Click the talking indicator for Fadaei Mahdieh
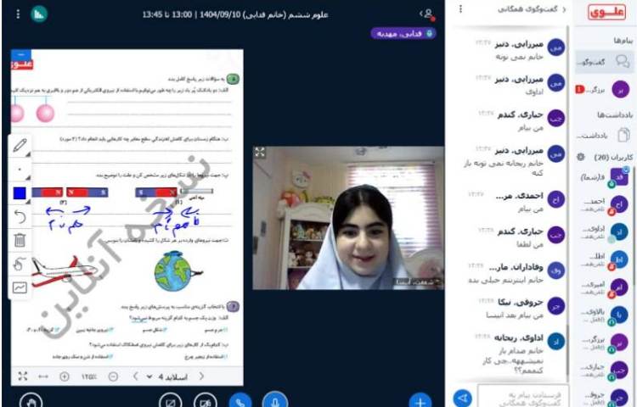The height and width of the screenshot is (407, 637). click(x=403, y=34)
